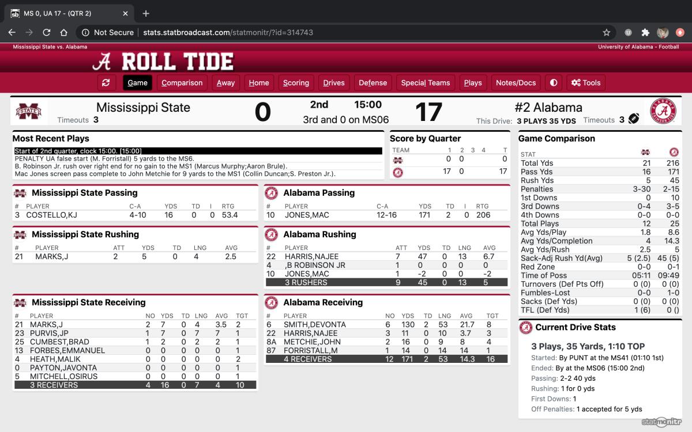
Task: Show the Plays tab
Action: [x=473, y=82]
